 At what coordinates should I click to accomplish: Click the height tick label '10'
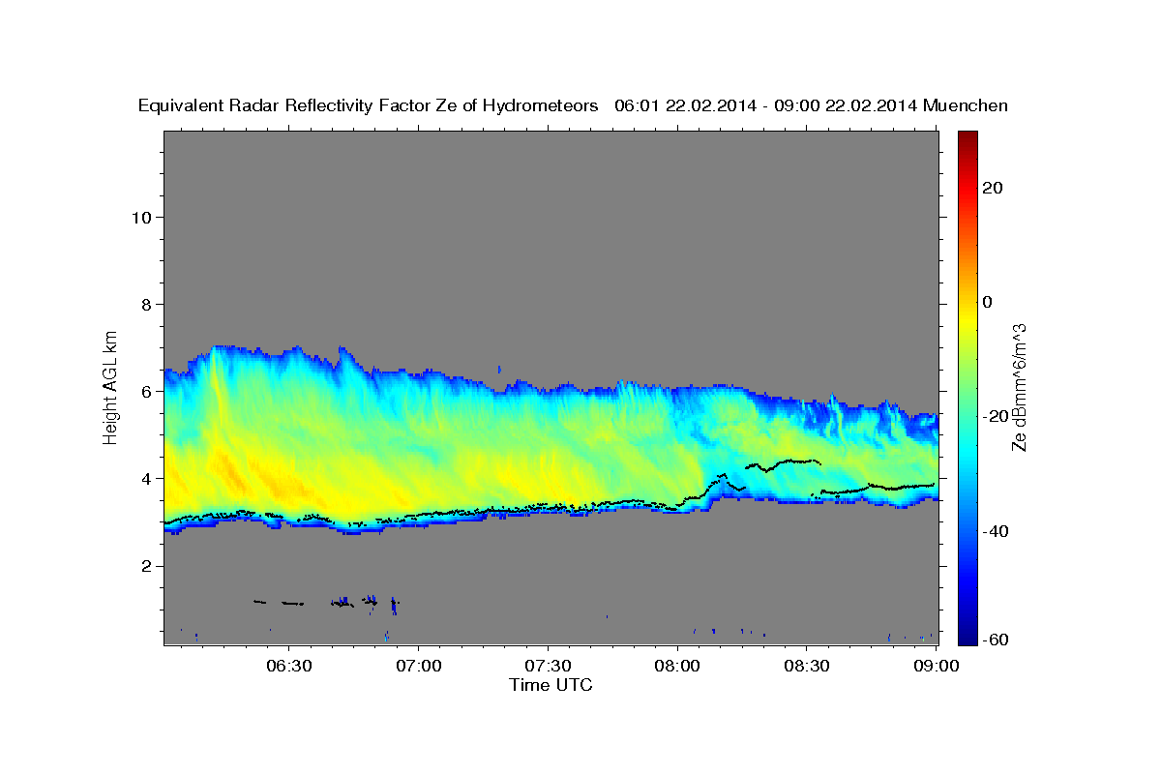pyautogui.click(x=141, y=217)
